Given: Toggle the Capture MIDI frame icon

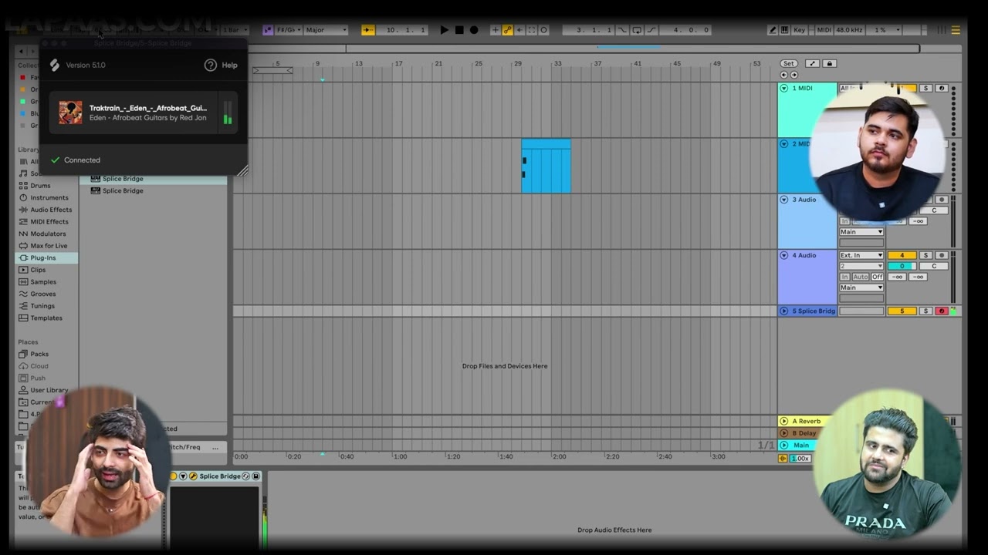Looking at the screenshot, I should 531,30.
